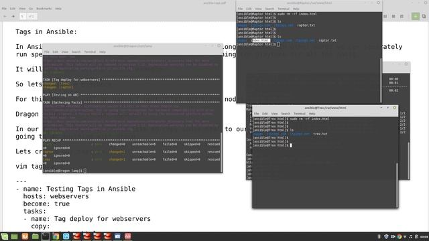The height and width of the screenshot is (241, 429).
Task: Click 'become: true' line in PDF
Action: click(x=46, y=204)
